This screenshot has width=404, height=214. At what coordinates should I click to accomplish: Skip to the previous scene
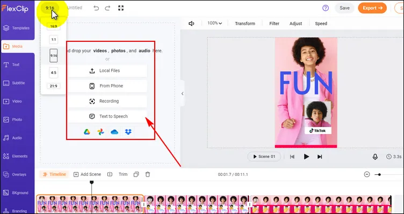point(292,157)
